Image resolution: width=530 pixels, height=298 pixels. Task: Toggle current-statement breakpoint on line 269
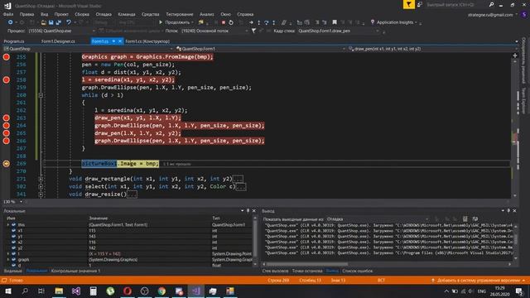(6, 164)
